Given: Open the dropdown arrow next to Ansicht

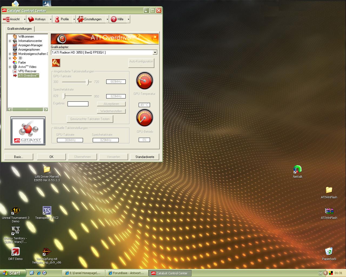Looking at the screenshot, I should pyautogui.click(x=25, y=19).
